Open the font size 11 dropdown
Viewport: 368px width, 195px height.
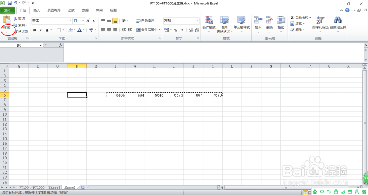pos(83,21)
